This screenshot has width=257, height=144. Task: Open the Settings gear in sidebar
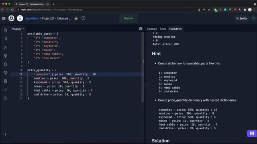5,73
